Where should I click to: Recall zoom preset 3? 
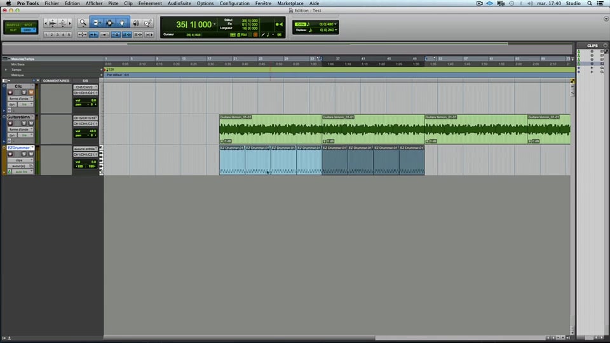click(x=58, y=34)
